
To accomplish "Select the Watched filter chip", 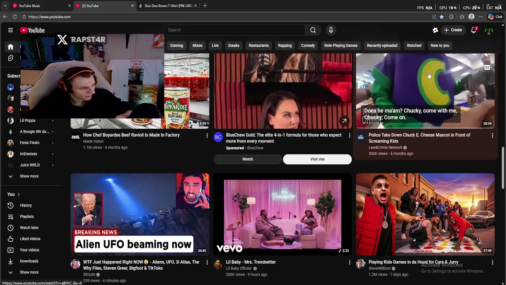I will coord(414,46).
